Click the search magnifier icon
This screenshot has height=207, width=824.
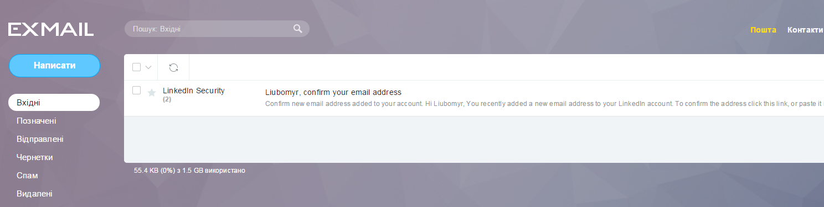(x=298, y=29)
